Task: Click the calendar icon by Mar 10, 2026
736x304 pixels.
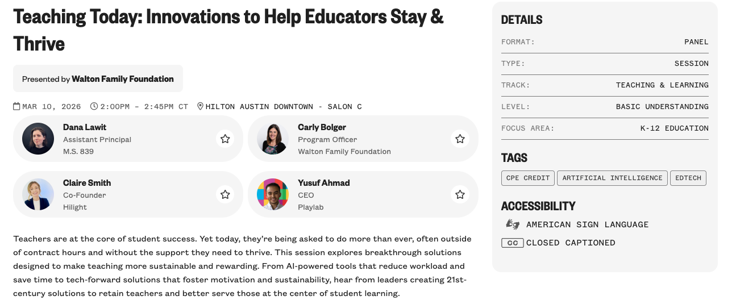Action: coord(17,106)
